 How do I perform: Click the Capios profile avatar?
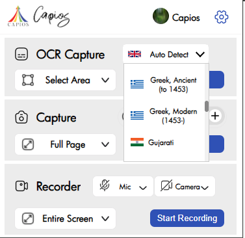[x=161, y=16]
